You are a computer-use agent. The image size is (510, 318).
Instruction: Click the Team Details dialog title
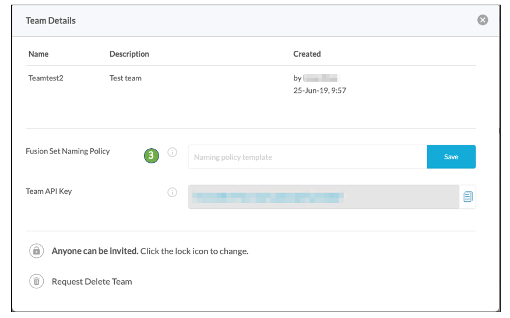coord(51,20)
